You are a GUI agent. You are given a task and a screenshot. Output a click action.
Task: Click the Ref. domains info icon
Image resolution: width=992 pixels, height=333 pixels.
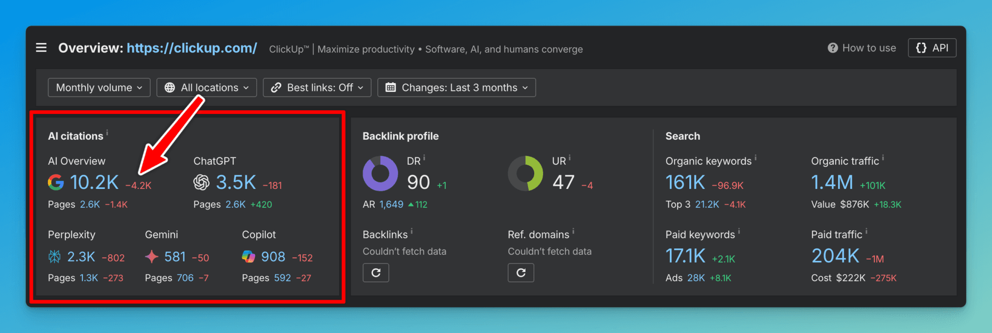pyautogui.click(x=573, y=231)
